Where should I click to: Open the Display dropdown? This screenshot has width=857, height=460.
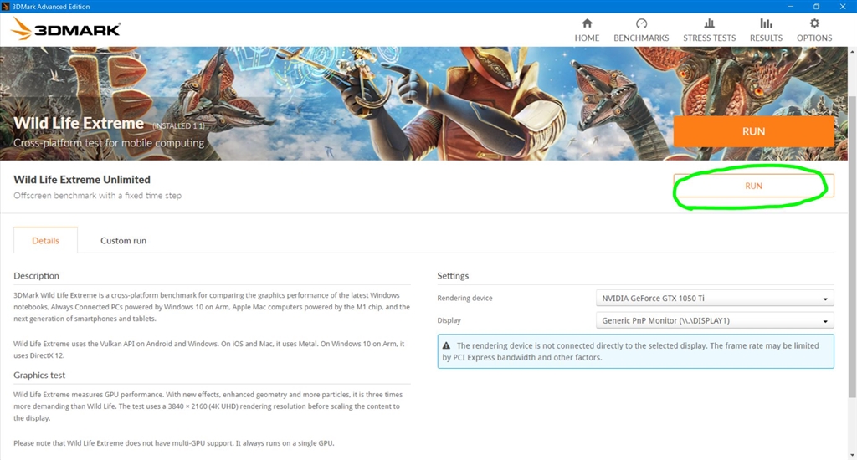click(x=715, y=320)
